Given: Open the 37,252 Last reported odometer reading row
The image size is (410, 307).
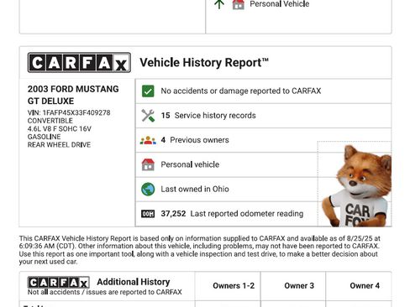Looking at the screenshot, I should (x=263, y=214).
